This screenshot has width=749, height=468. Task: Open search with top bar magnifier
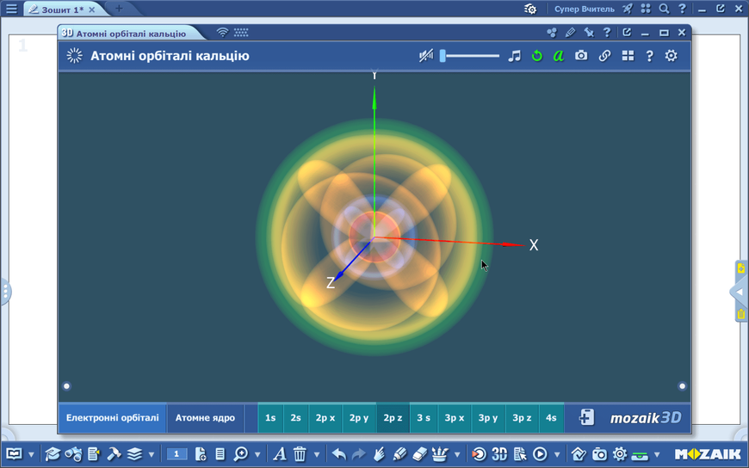(664, 9)
